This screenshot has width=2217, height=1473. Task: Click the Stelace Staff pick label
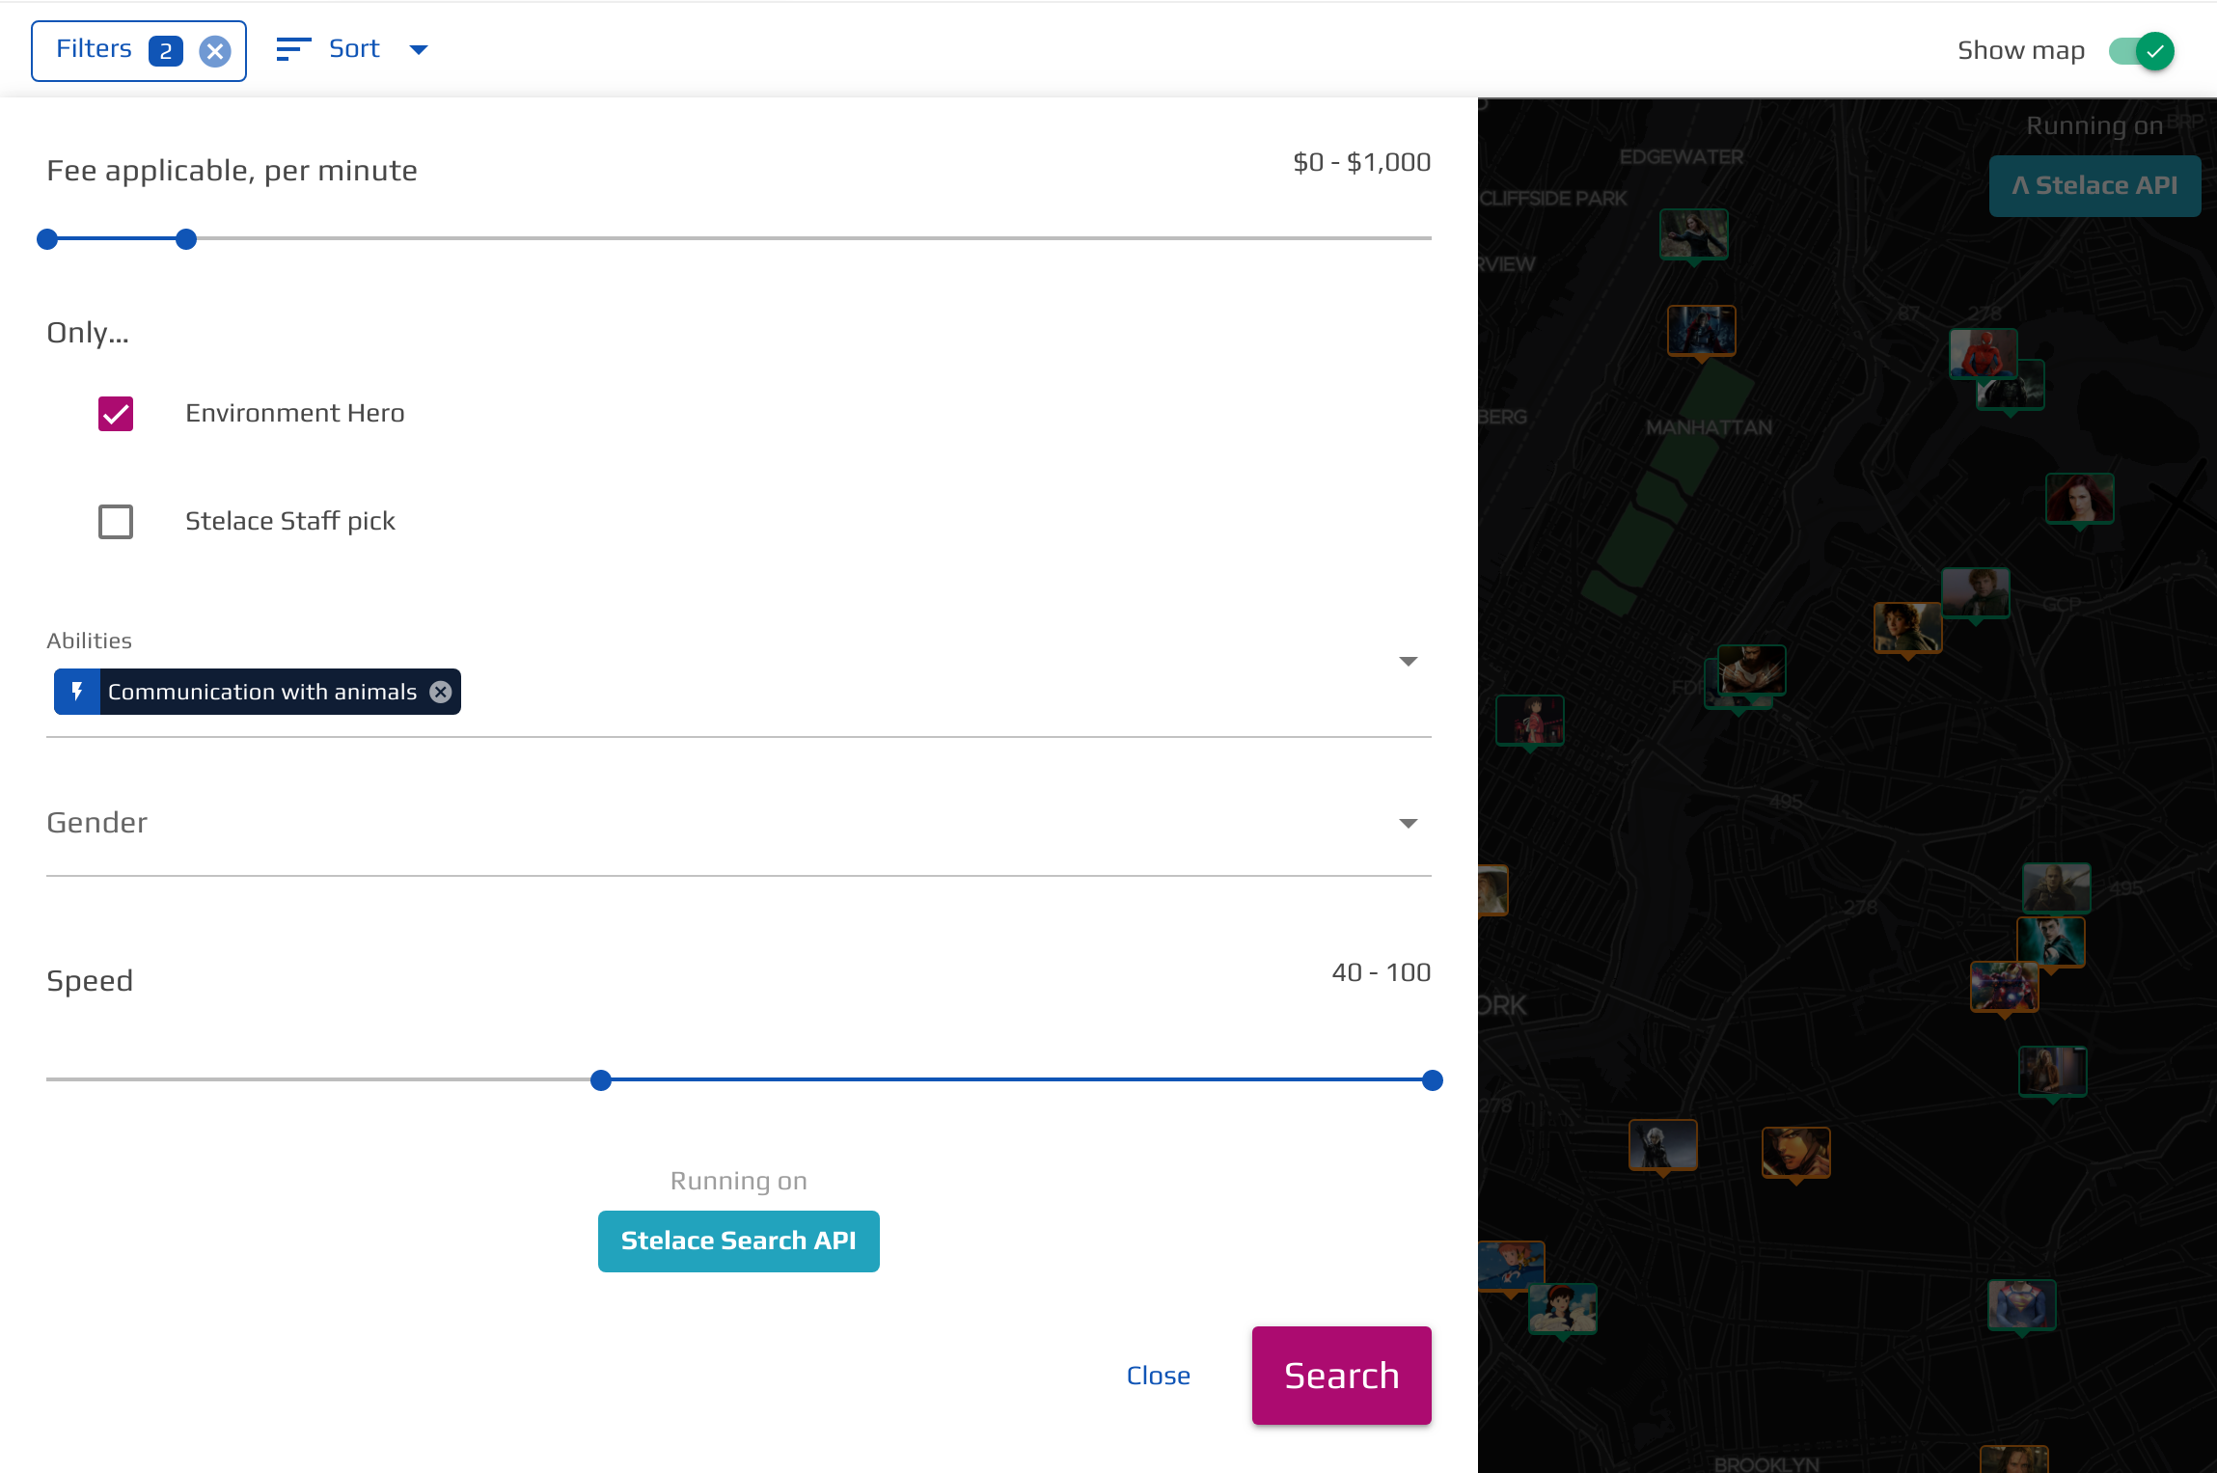coord(290,521)
